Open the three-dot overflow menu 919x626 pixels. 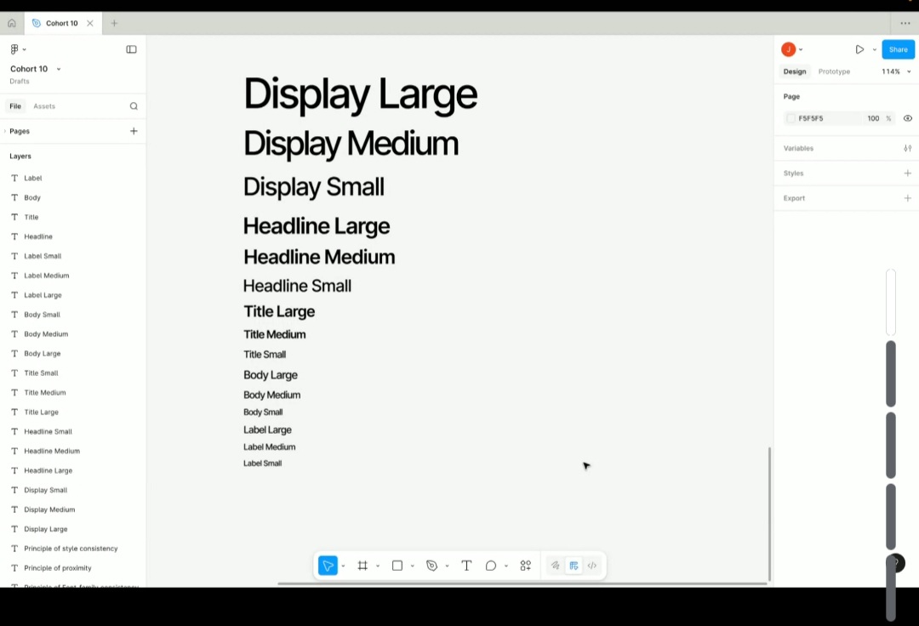[x=905, y=24]
